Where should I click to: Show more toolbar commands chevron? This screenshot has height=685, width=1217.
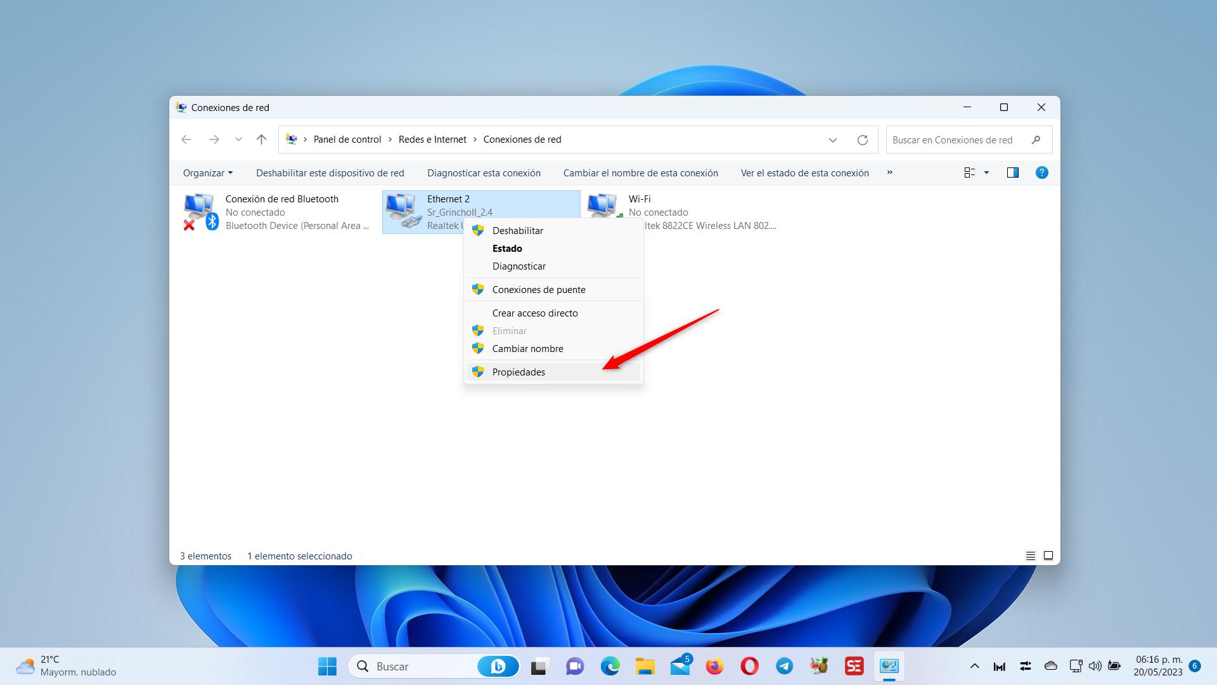pyautogui.click(x=889, y=173)
